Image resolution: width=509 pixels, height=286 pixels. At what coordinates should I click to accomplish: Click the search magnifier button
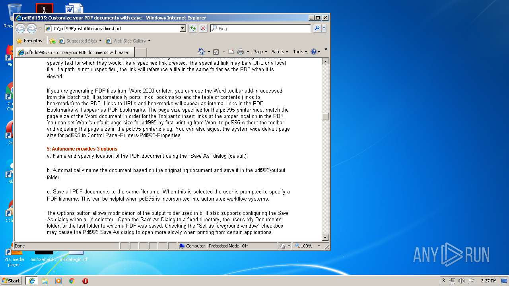[317, 28]
